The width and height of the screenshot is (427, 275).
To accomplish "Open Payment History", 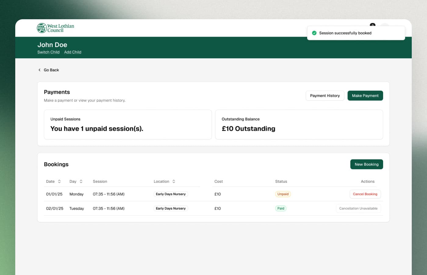I will pos(325,96).
